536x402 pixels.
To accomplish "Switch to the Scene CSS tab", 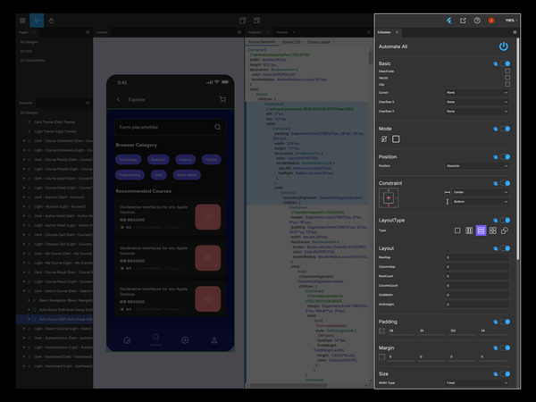I will [291, 42].
